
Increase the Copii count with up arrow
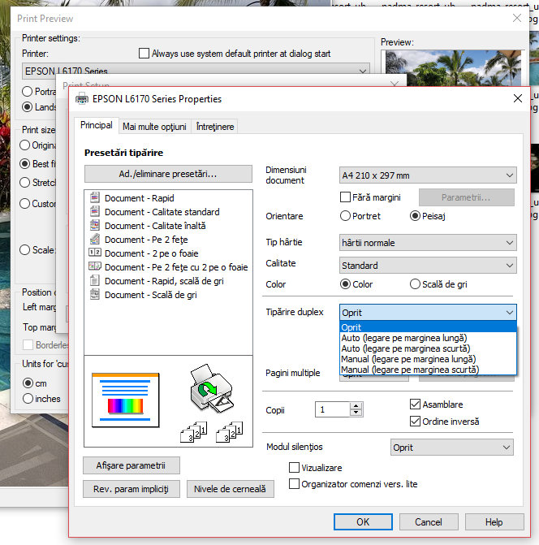coord(356,406)
